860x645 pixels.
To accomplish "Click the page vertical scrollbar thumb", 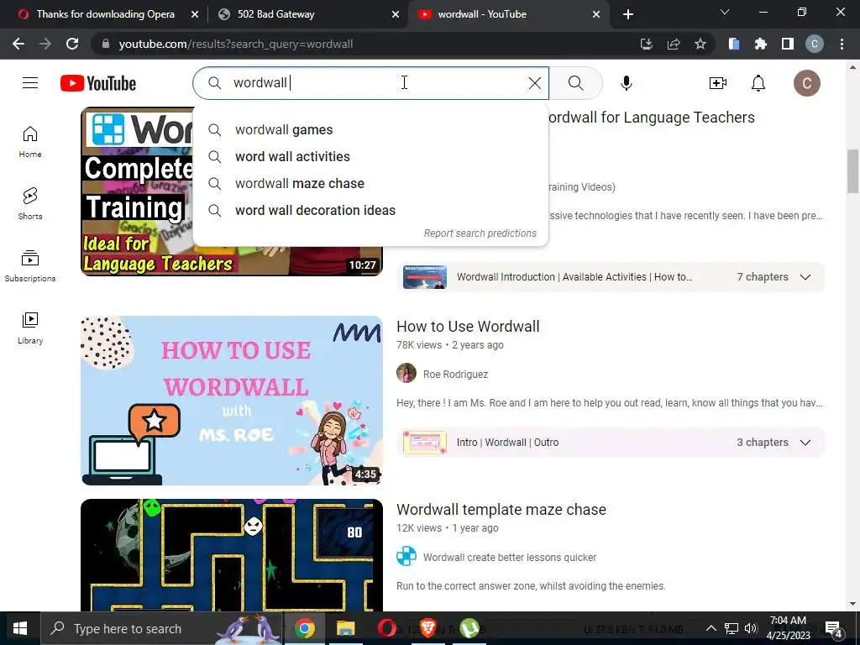I will (x=853, y=171).
